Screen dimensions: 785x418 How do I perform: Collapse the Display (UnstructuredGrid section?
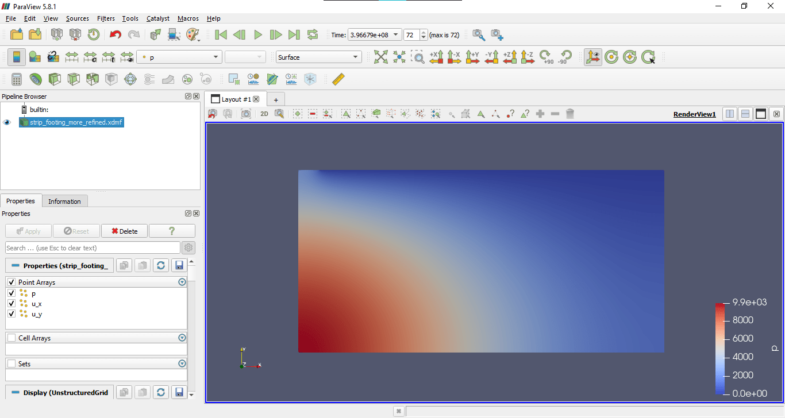click(x=60, y=392)
